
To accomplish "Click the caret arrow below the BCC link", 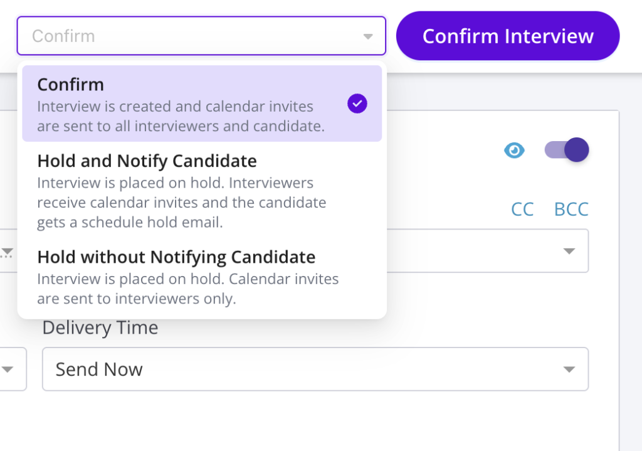I will click(569, 251).
